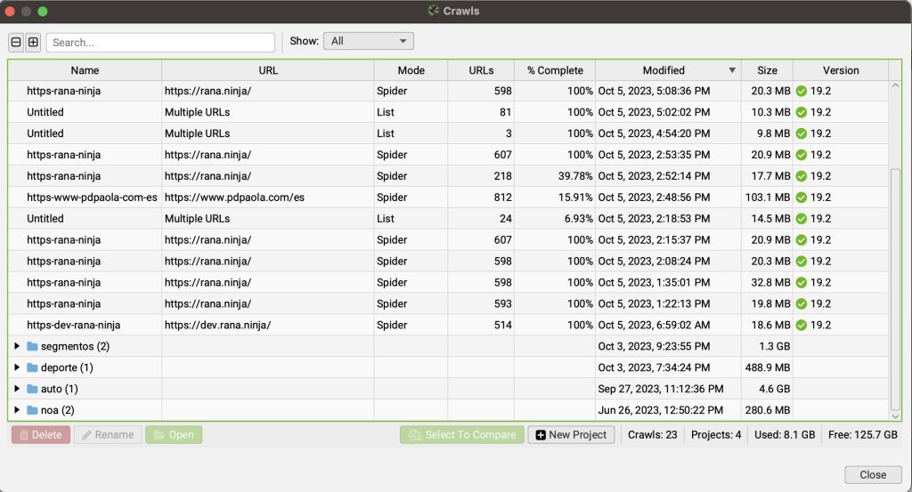Click the segmentos folder icon
The height and width of the screenshot is (492, 912).
(32, 346)
